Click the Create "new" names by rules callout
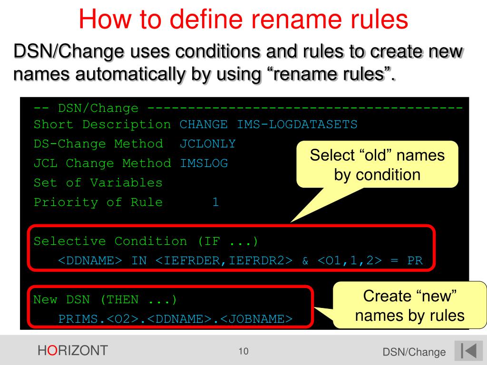Image resolution: width=487 pixels, height=365 pixels. pyautogui.click(x=409, y=306)
